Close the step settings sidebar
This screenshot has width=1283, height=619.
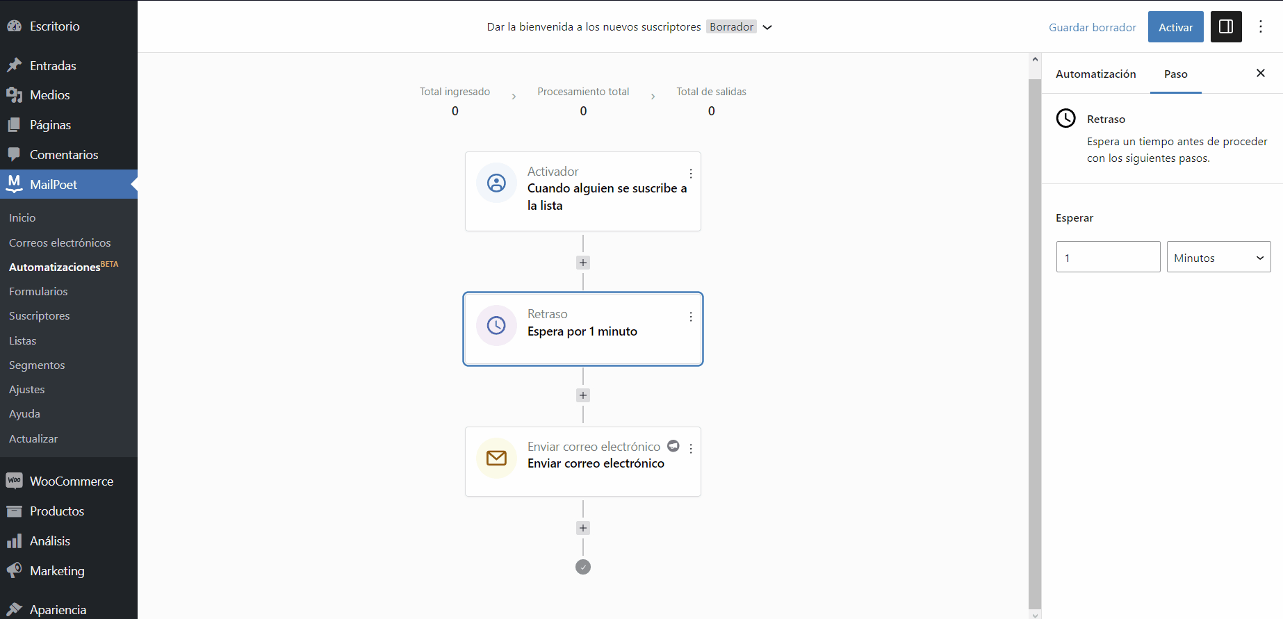[1260, 73]
